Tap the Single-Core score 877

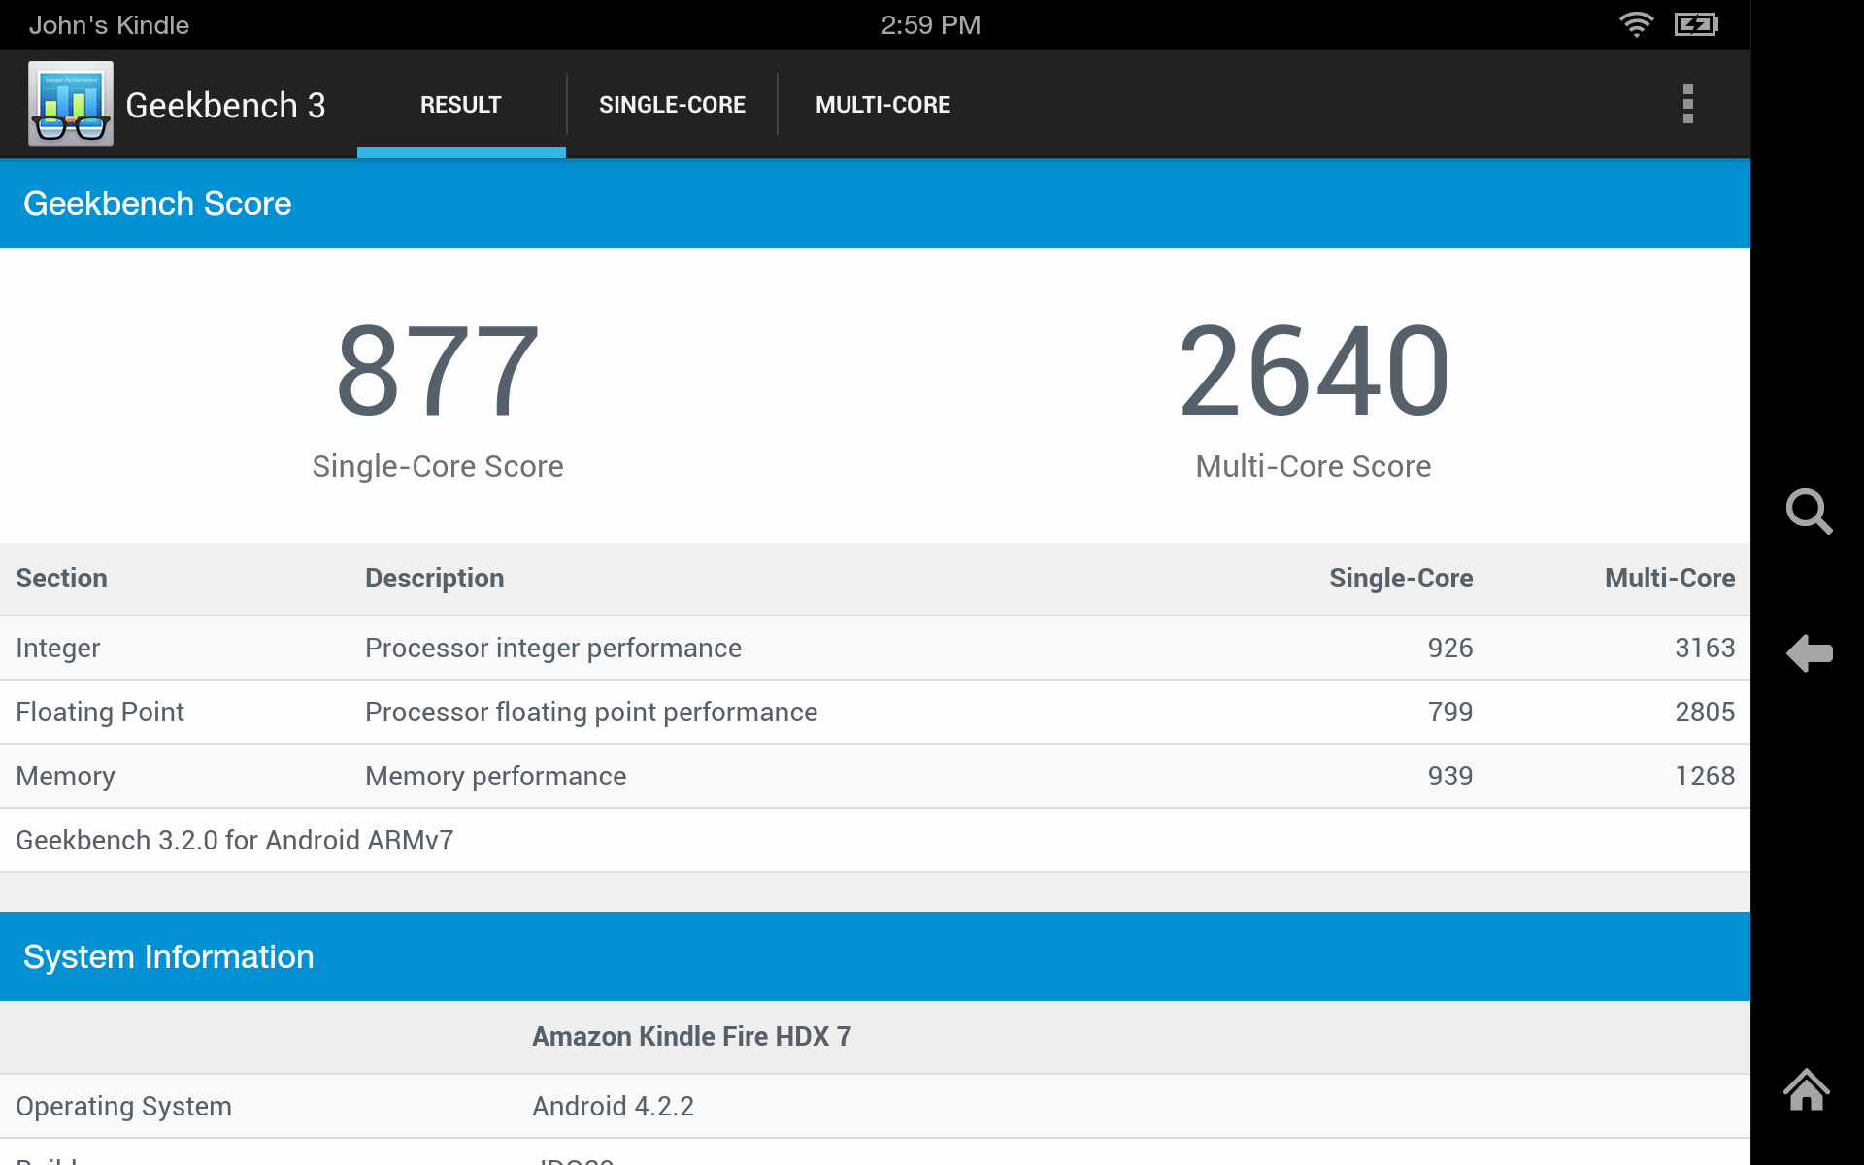coord(437,370)
